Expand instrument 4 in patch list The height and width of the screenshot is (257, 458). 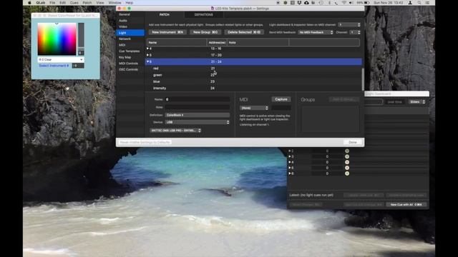(x=148, y=49)
